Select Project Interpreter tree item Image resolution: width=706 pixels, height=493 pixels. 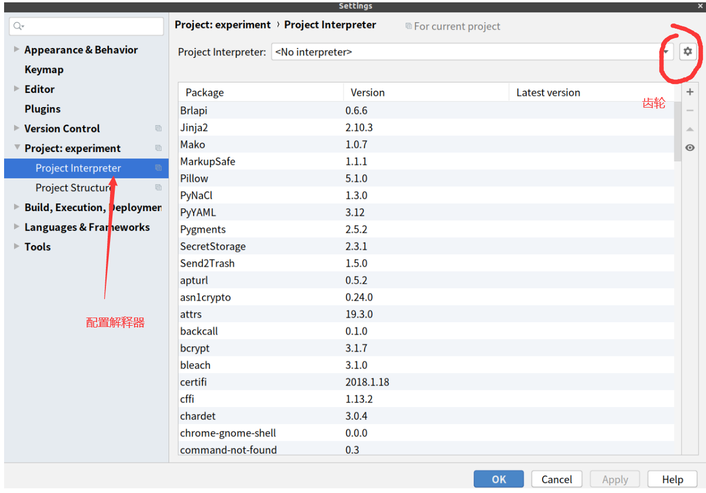coord(86,168)
